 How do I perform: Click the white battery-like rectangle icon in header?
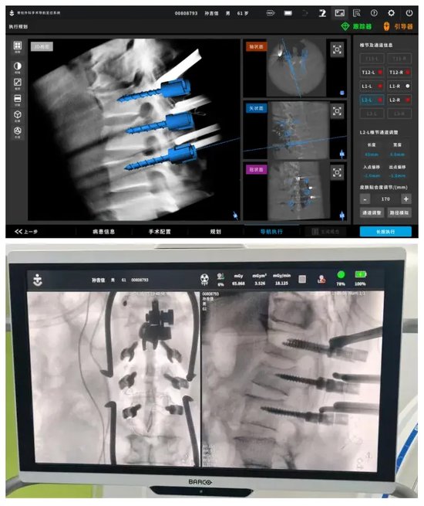point(288,13)
